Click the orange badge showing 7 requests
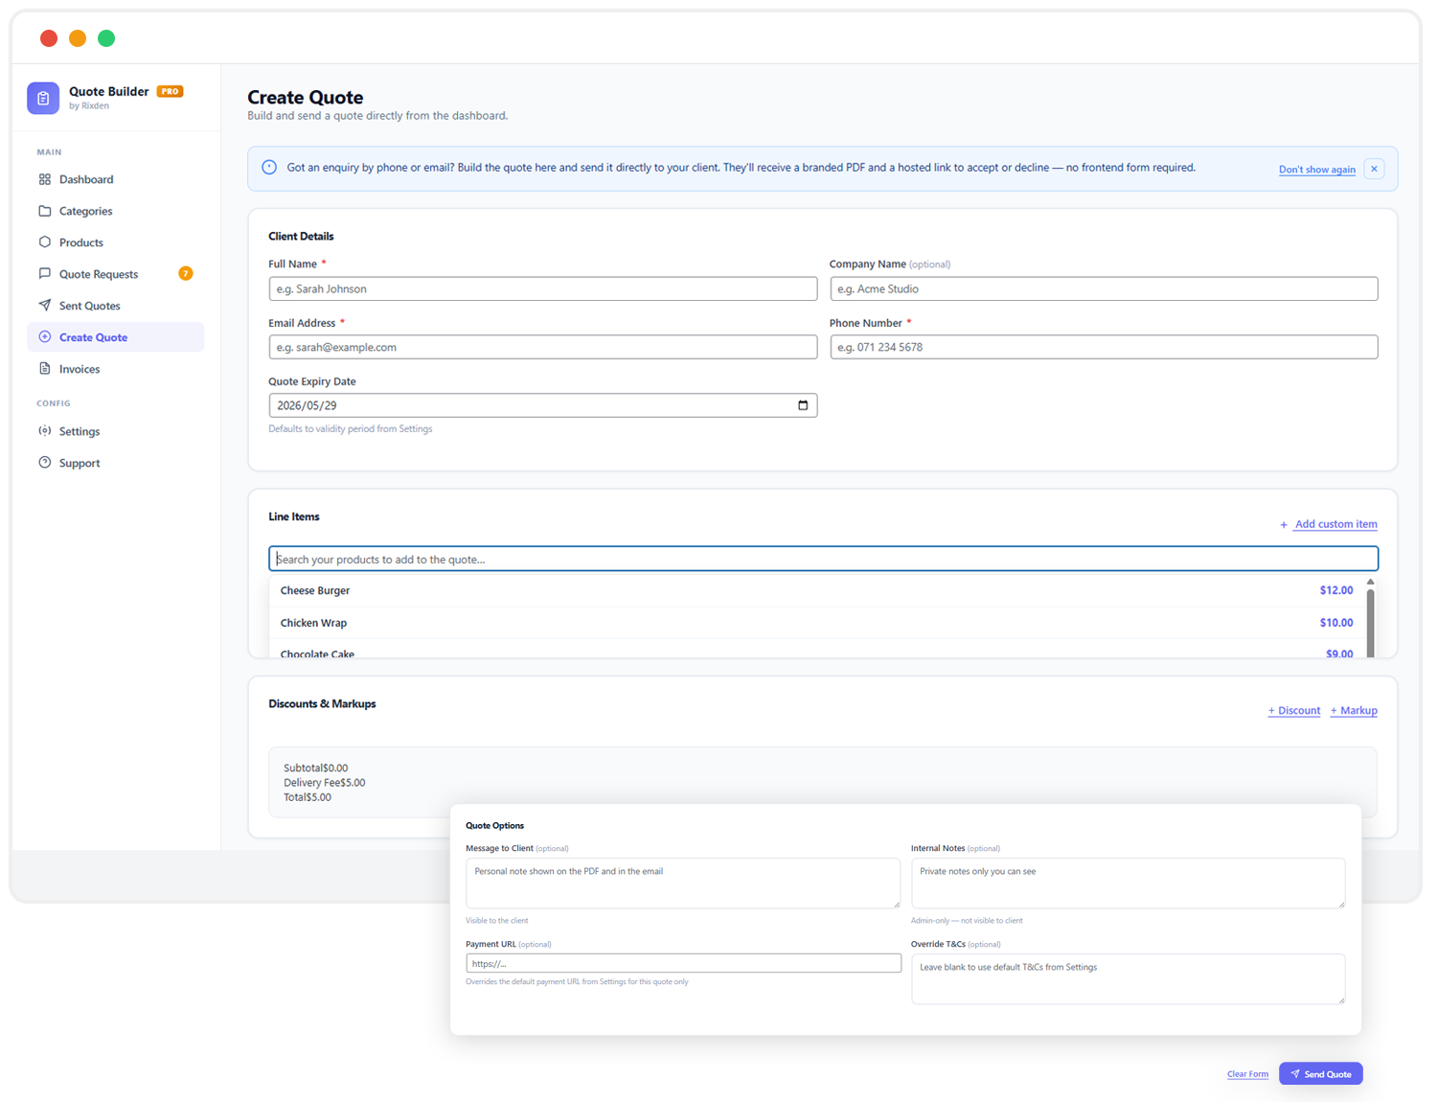 click(x=186, y=274)
